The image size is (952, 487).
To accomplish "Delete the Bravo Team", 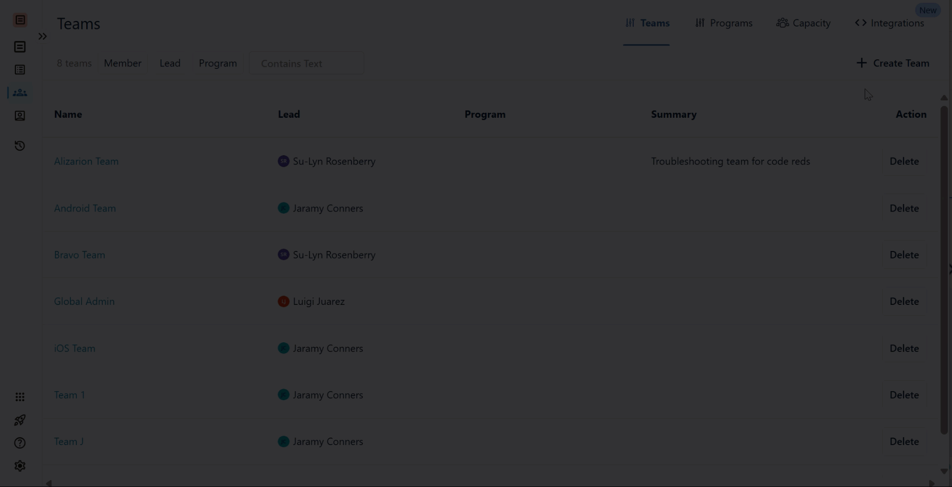I will (905, 254).
